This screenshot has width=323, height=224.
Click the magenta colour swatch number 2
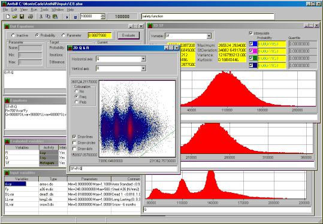(255, 51)
